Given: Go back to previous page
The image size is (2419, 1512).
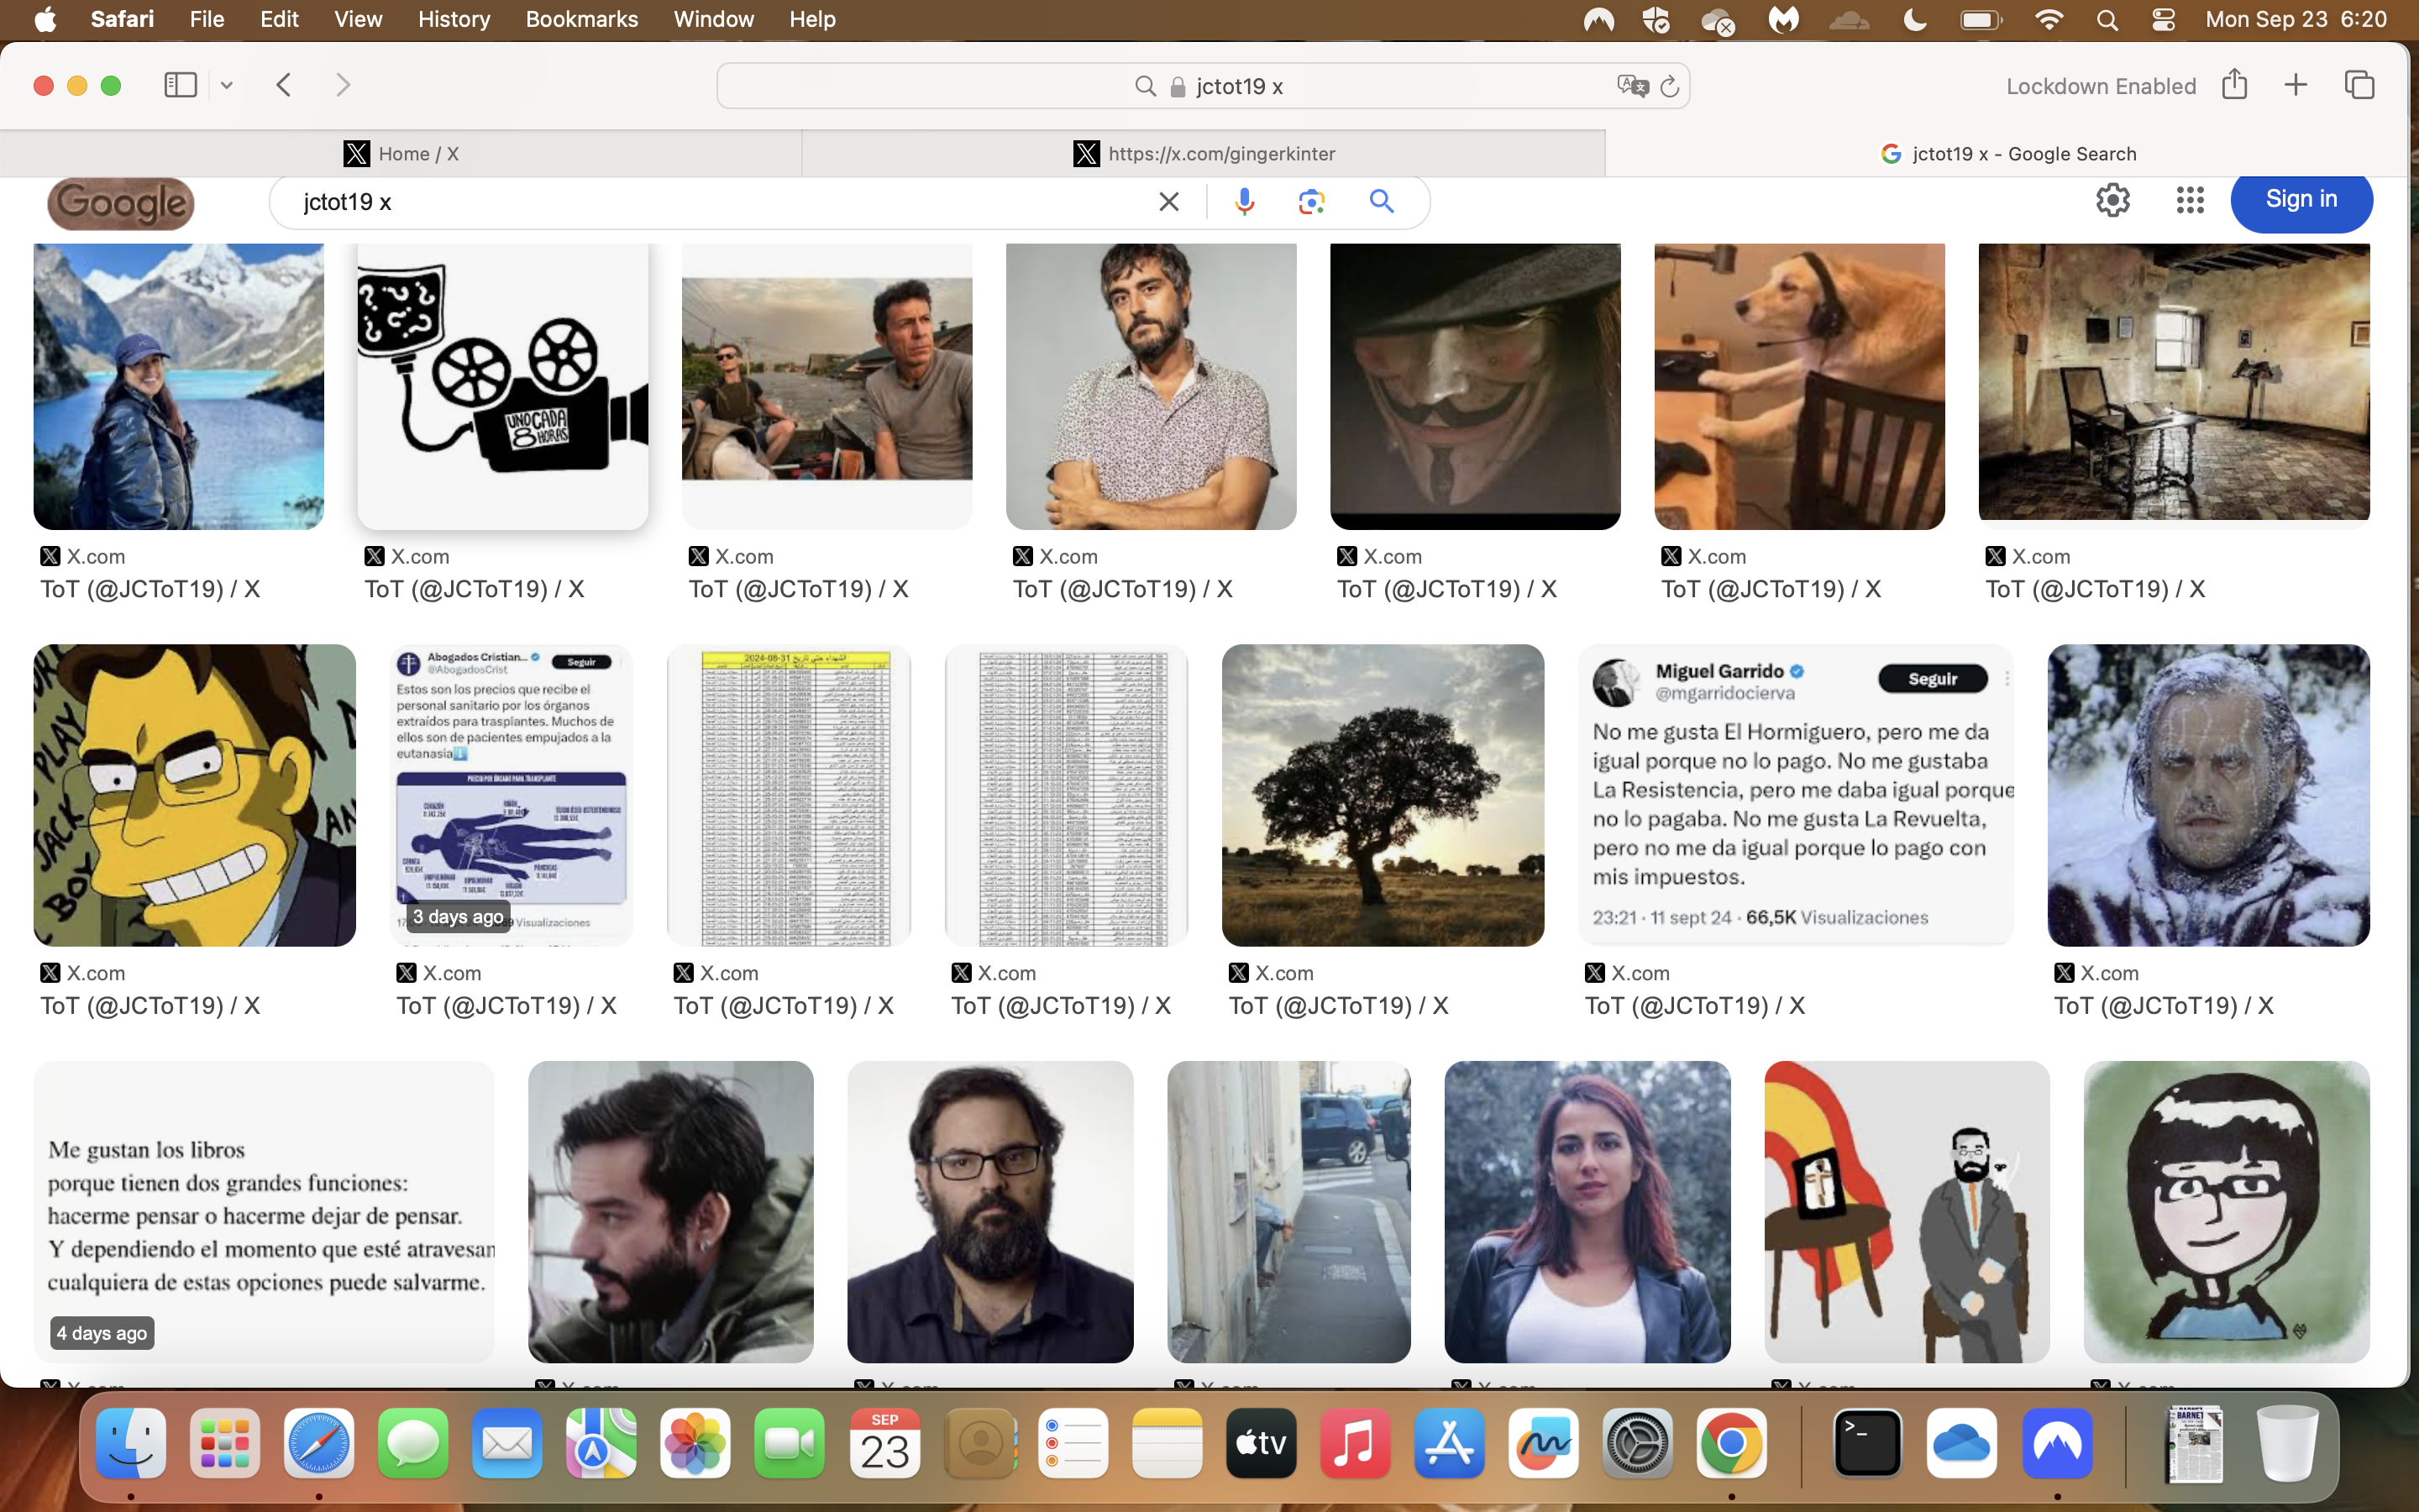Looking at the screenshot, I should click(x=284, y=85).
